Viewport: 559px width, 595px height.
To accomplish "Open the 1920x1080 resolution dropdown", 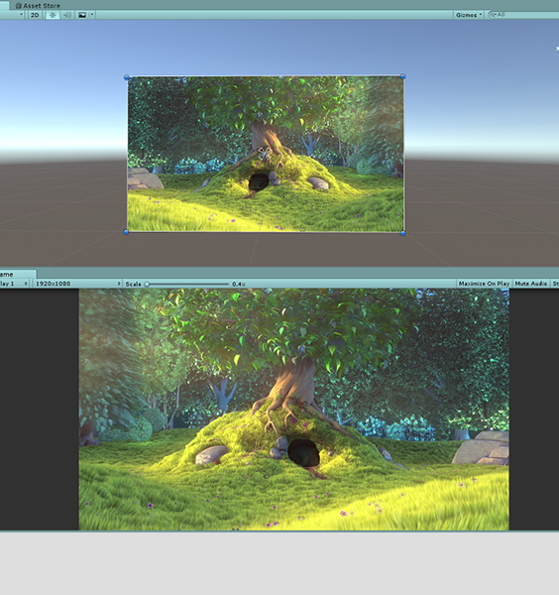I will point(77,284).
